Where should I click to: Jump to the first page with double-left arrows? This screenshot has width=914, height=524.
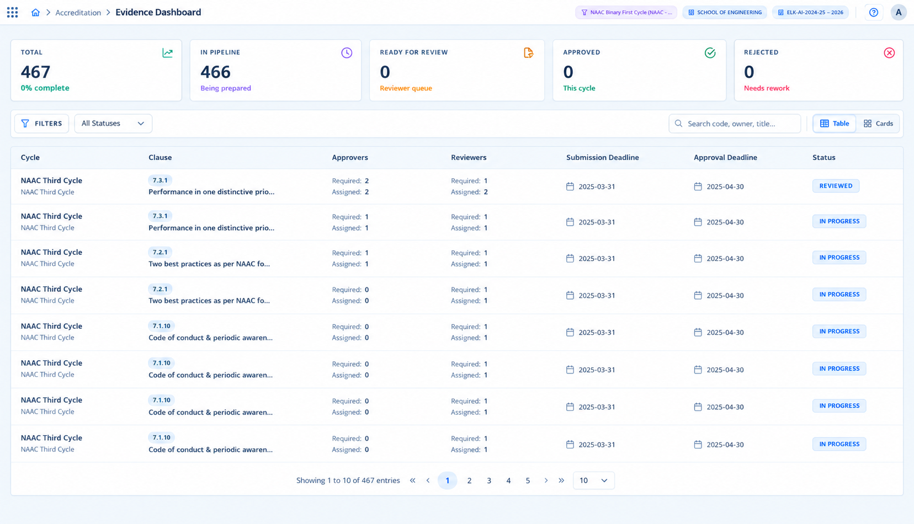click(412, 480)
